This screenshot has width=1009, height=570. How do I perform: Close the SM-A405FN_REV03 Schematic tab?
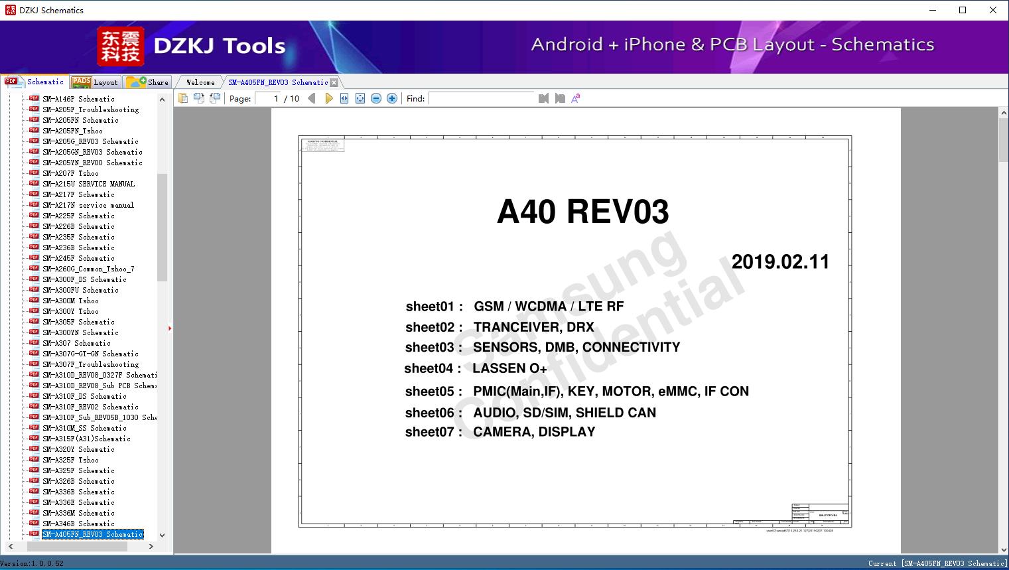click(334, 82)
